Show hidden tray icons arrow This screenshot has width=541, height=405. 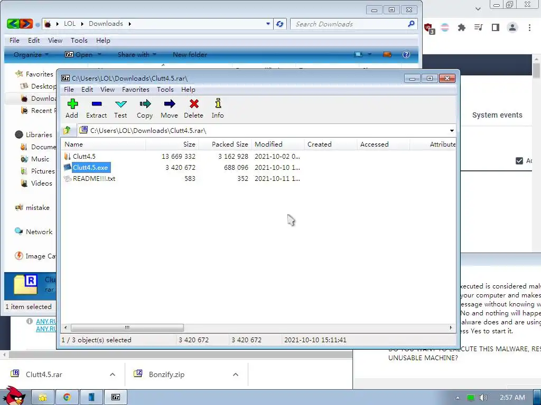pos(458,398)
